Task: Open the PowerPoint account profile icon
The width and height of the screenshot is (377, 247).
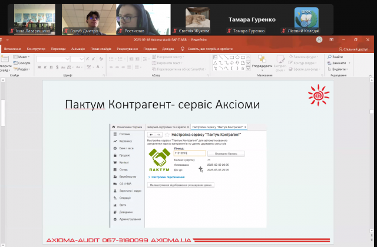Action: tap(319, 39)
